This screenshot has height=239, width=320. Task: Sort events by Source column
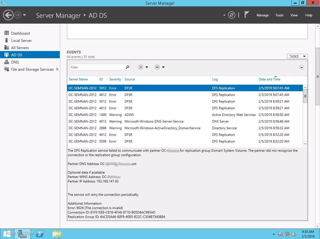tap(130, 79)
